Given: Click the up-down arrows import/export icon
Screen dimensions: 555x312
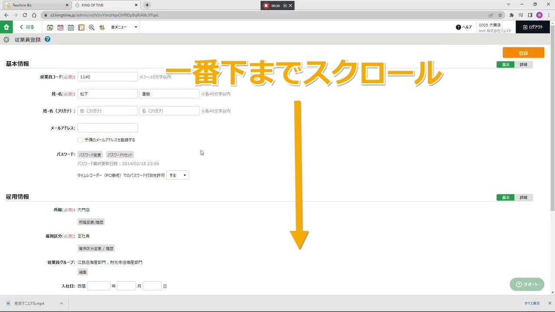Looking at the screenshot, I should pyautogui.click(x=102, y=27).
